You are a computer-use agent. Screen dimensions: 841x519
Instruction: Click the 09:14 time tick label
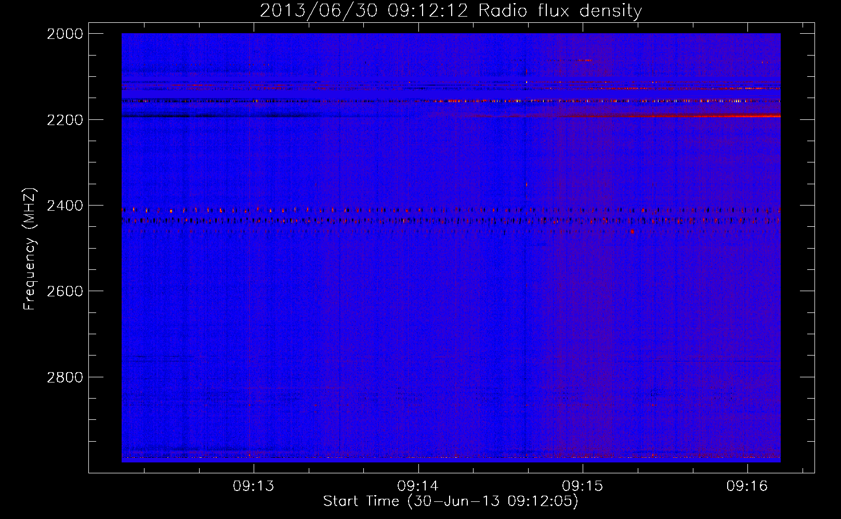coord(418,486)
